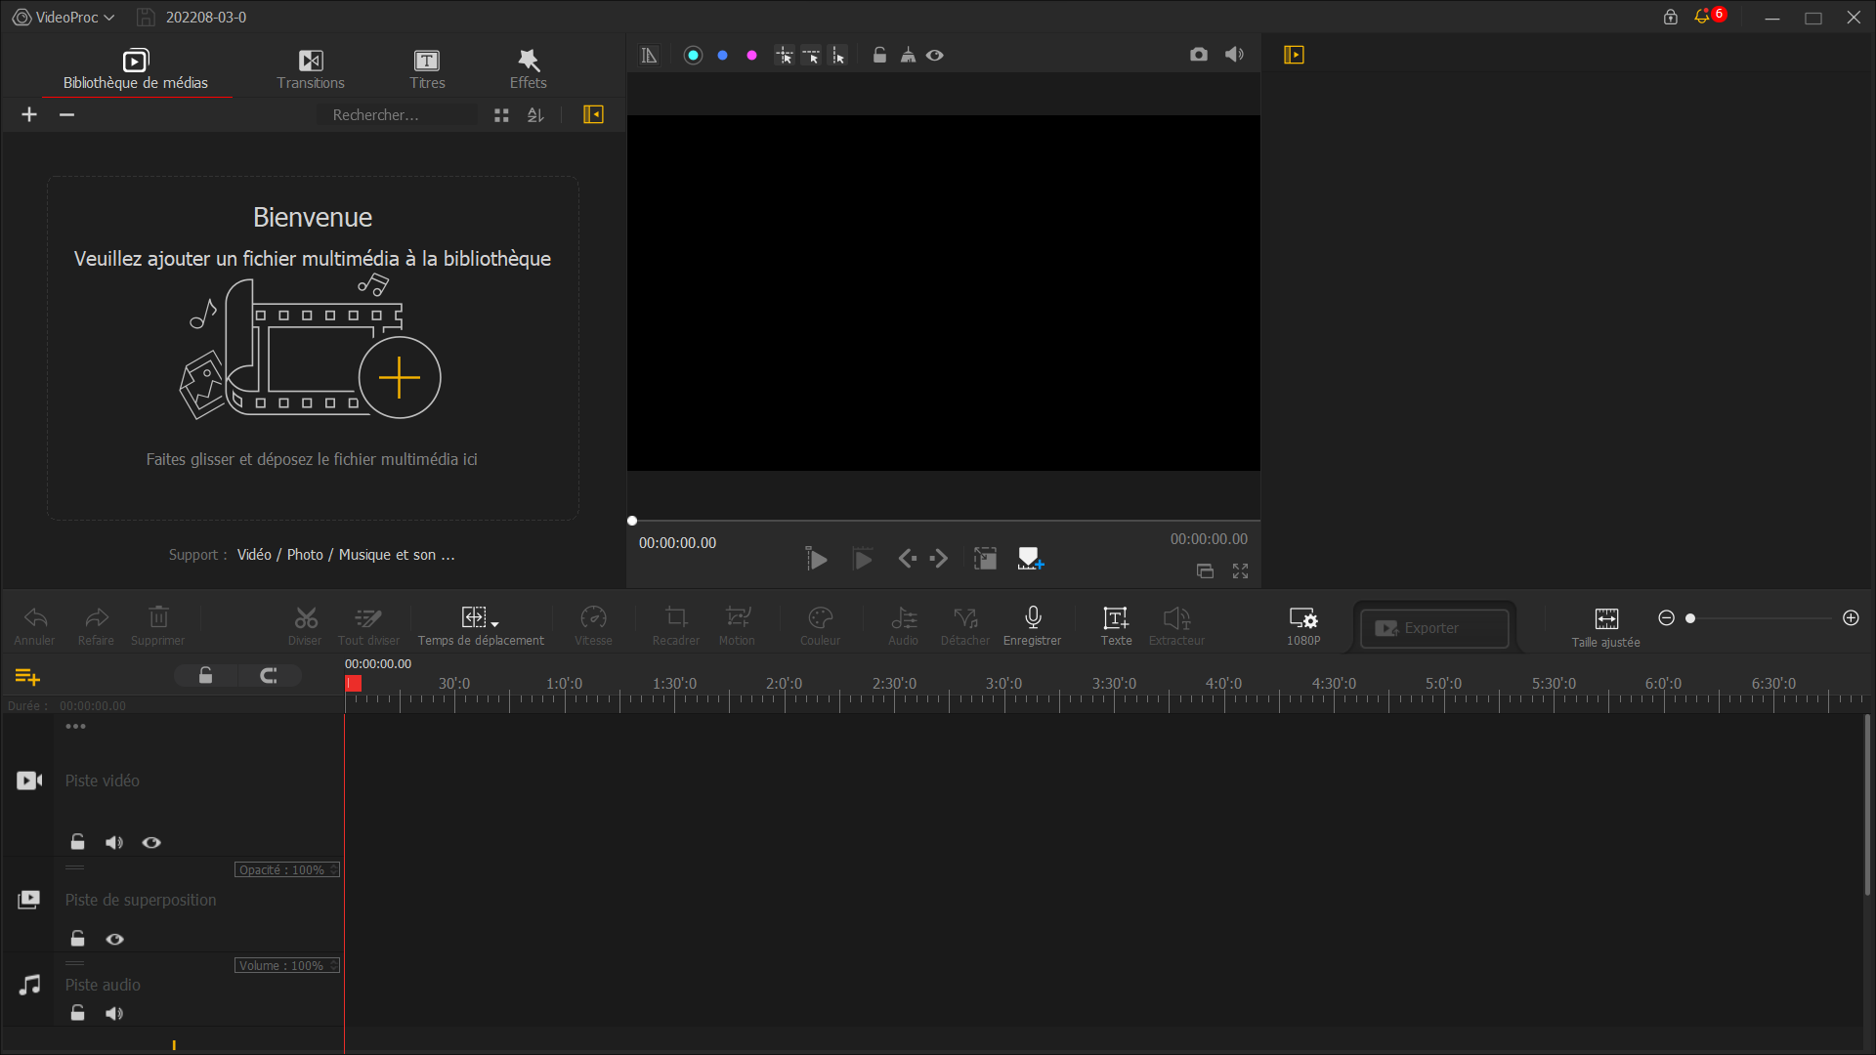
Task: Click the Rechercher search field
Action: tap(397, 115)
